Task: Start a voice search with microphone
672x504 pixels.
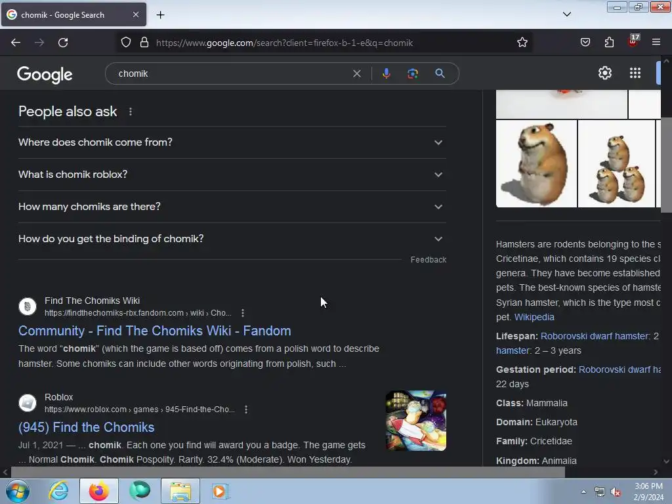Action: [386, 73]
